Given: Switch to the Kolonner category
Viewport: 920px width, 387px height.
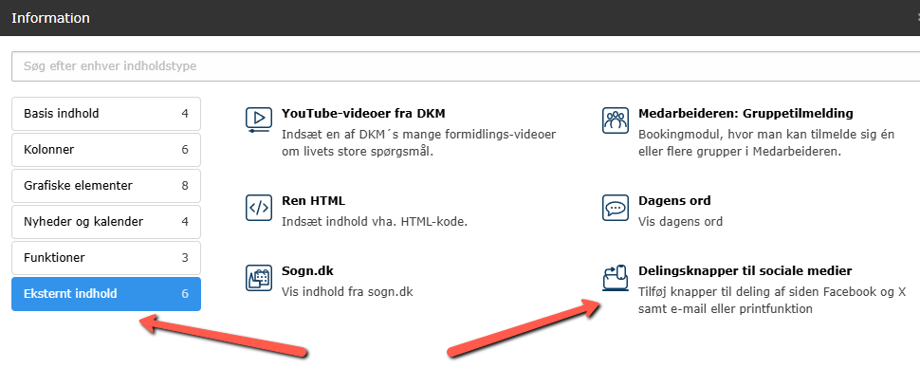Looking at the screenshot, I should tap(105, 150).
